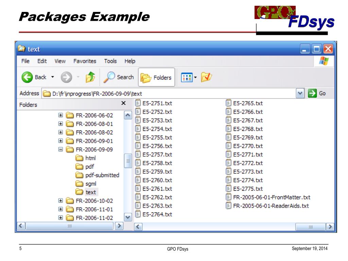Viewport: 348px width, 261px height.
Task: Go up one folder level icon
Action: pos(90,77)
